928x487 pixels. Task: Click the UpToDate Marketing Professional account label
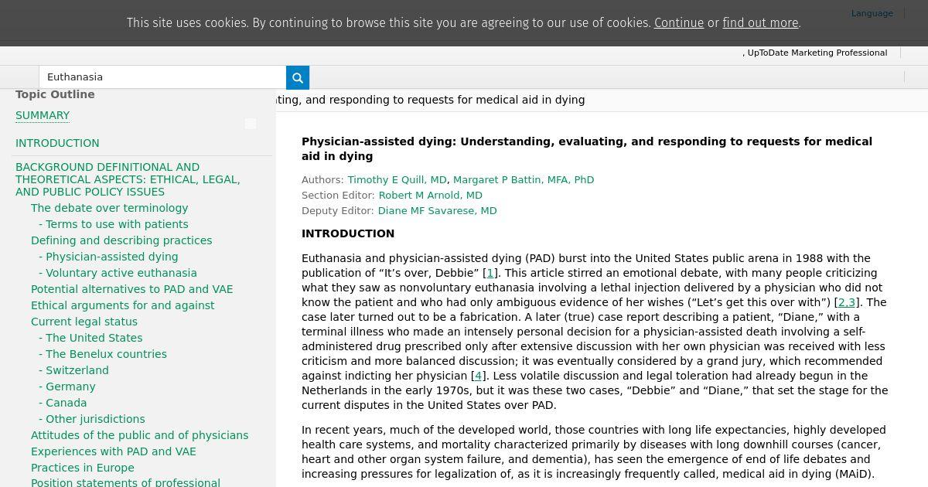click(817, 53)
